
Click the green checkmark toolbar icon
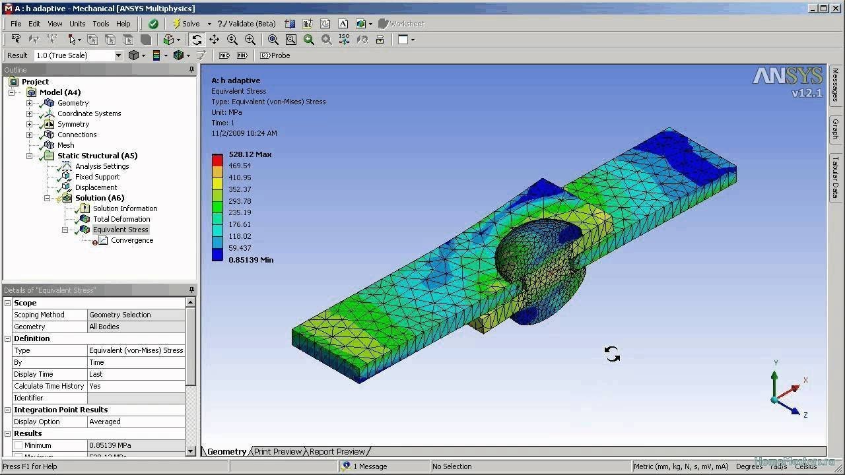coord(153,24)
